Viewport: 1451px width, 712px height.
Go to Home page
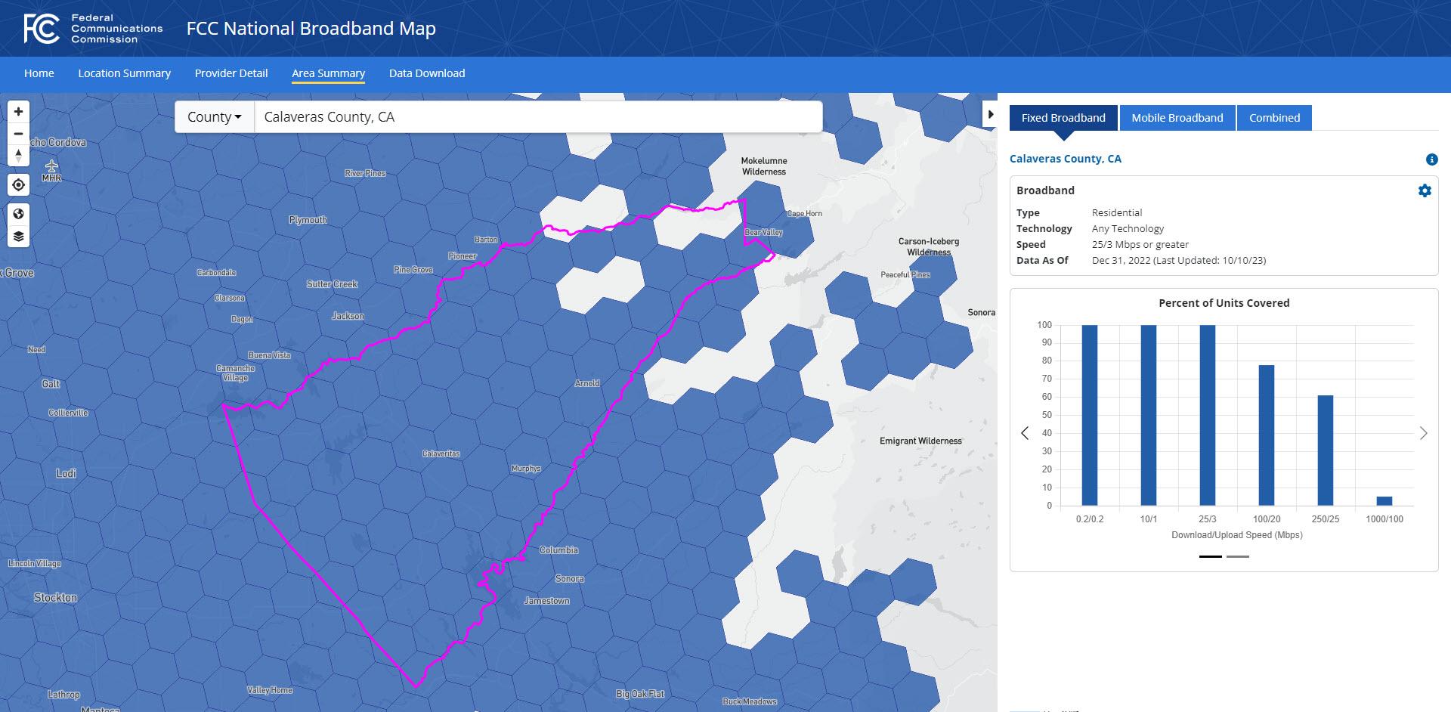pyautogui.click(x=39, y=73)
